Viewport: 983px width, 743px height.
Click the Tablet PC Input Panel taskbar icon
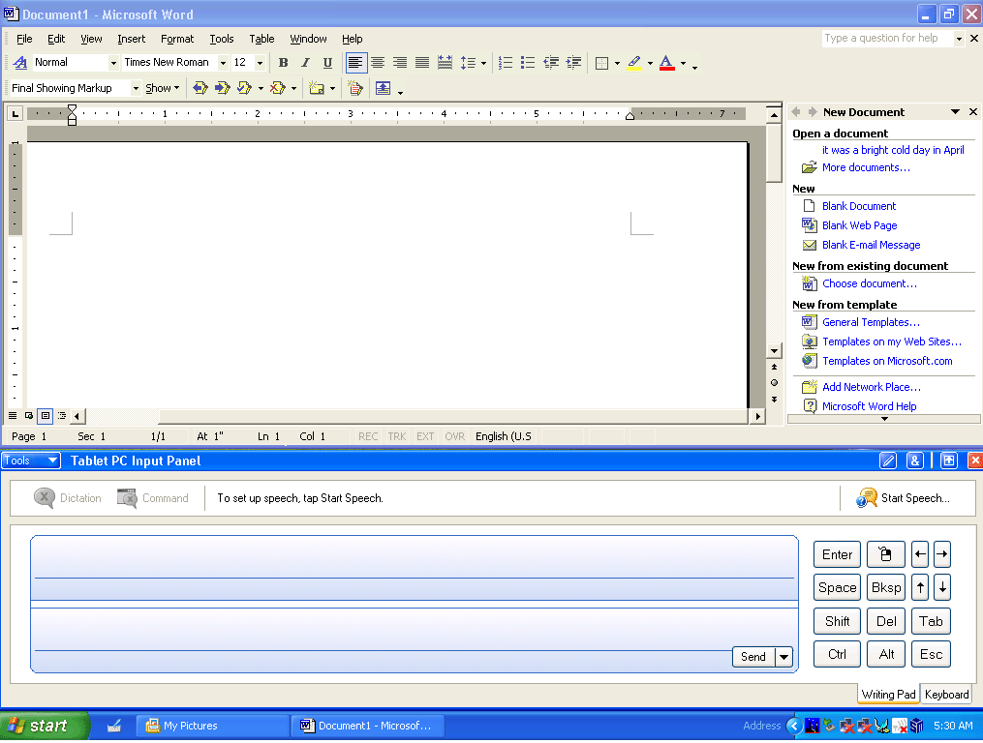click(114, 727)
